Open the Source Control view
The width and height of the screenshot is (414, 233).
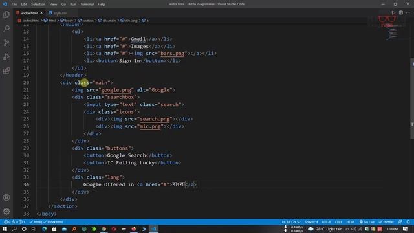pos(6,43)
